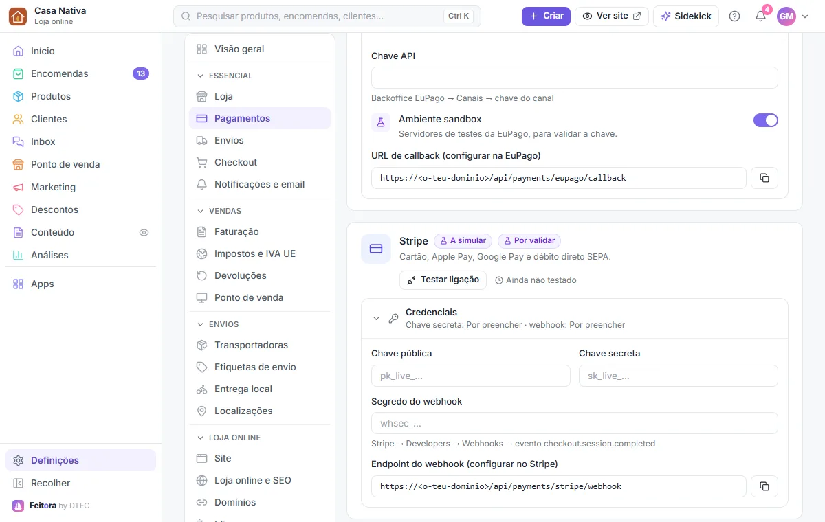Image resolution: width=825 pixels, height=522 pixels.
Task: Open Impostos e IVA UE settings
Action: pos(260,253)
